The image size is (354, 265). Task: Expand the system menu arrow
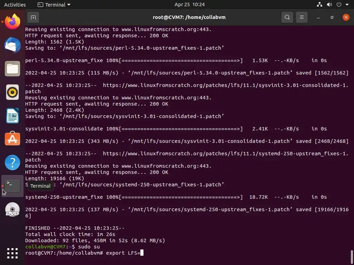(x=347, y=4)
